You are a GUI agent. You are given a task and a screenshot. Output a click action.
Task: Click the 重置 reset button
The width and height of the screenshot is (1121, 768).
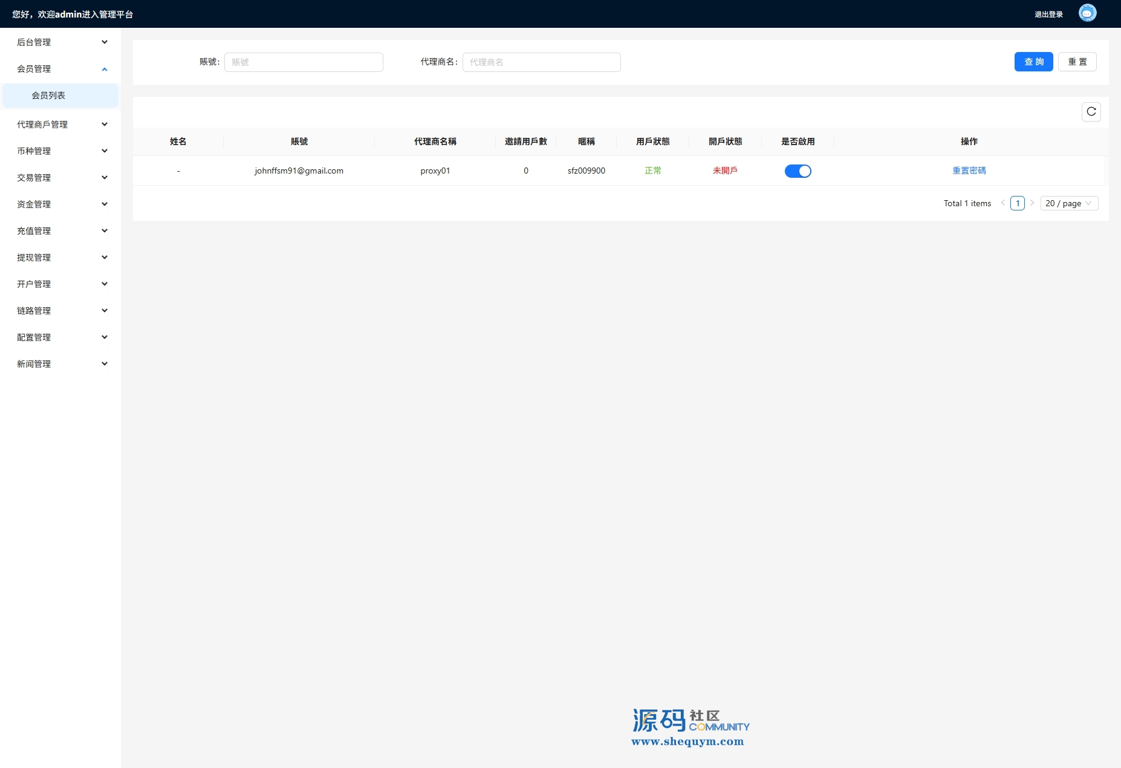[1077, 62]
